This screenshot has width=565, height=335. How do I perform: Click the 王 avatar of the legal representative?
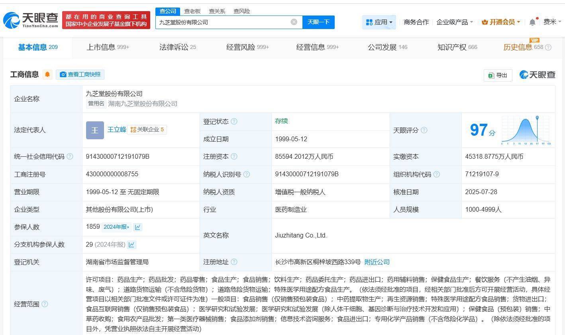95,130
